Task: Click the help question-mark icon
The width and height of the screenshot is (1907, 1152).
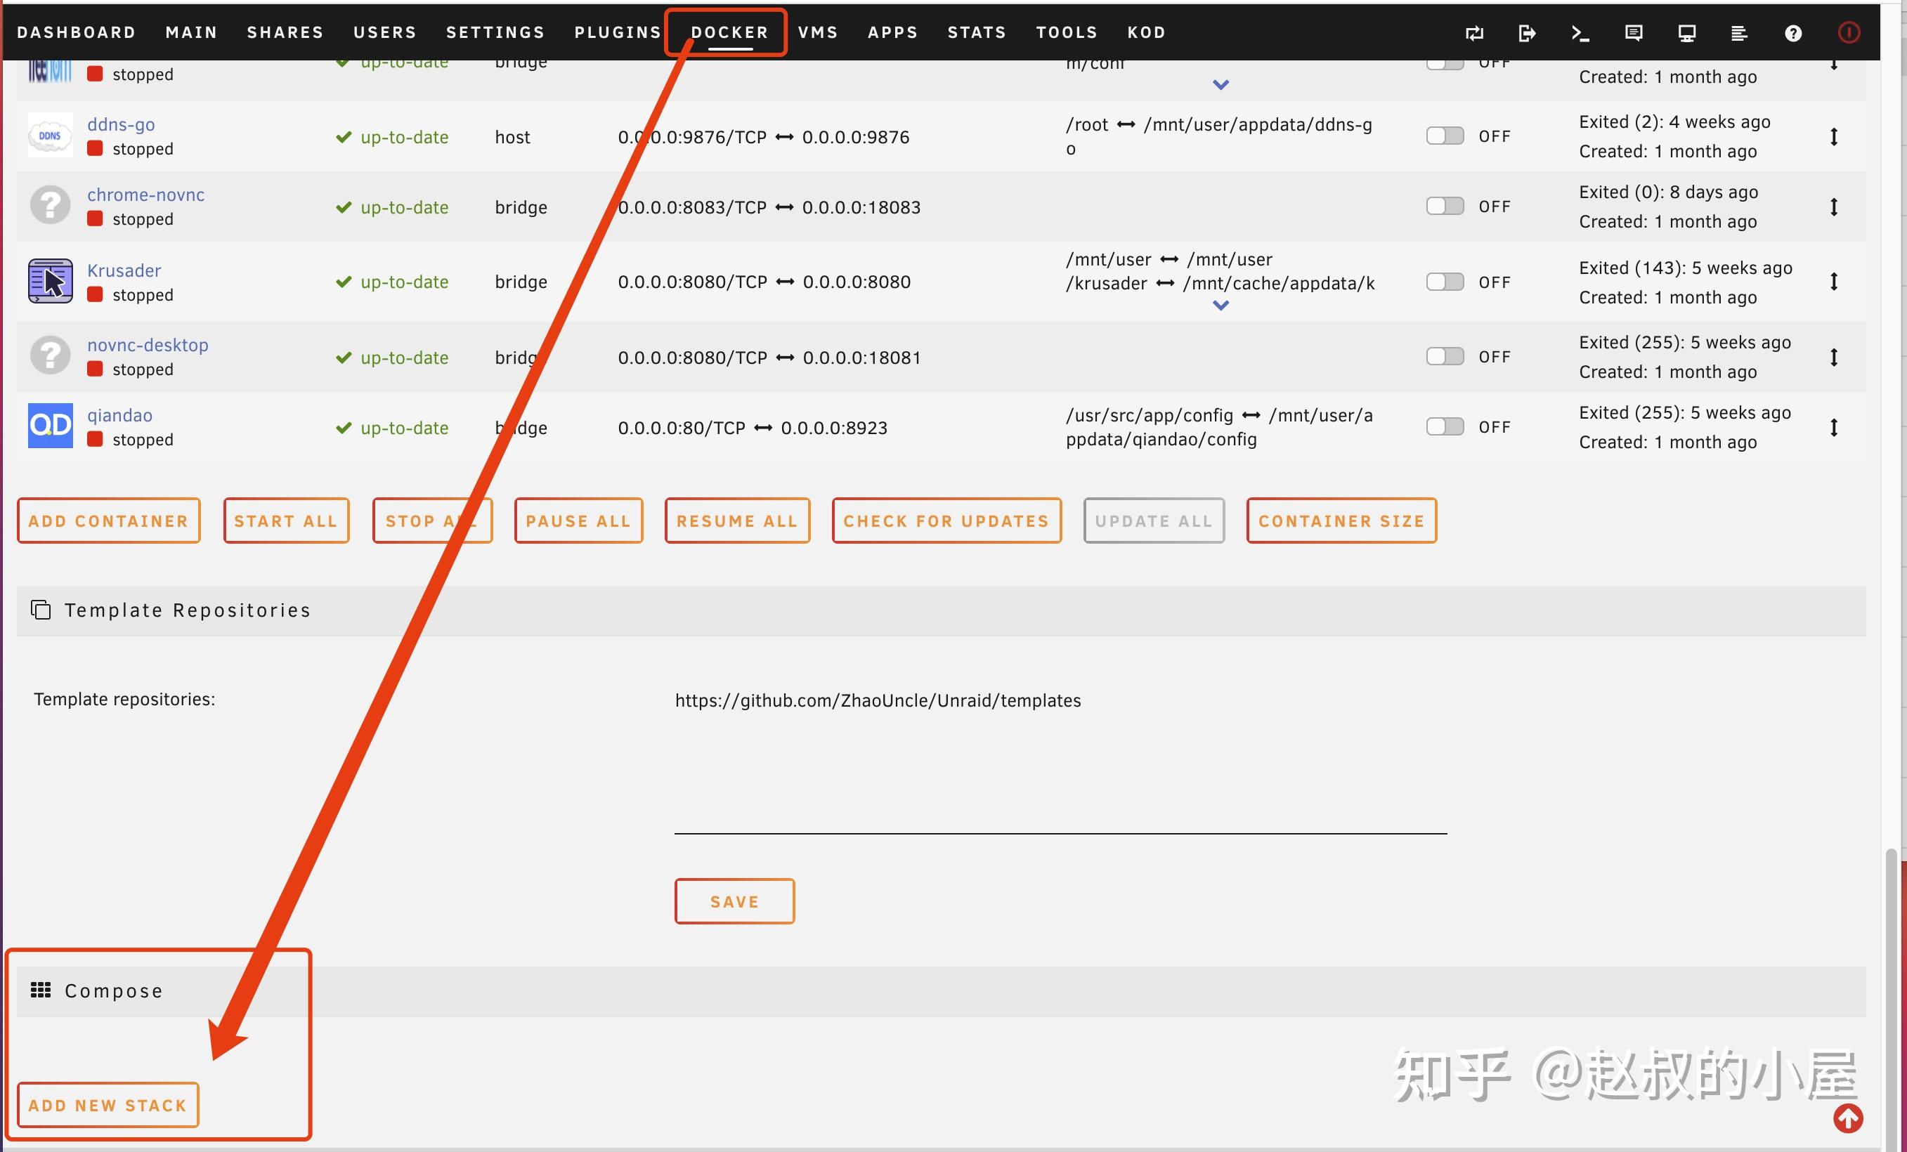Action: point(1793,32)
